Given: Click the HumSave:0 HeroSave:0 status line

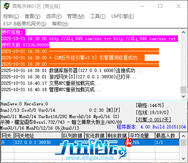Looking at the screenshot, I should click(24, 104).
